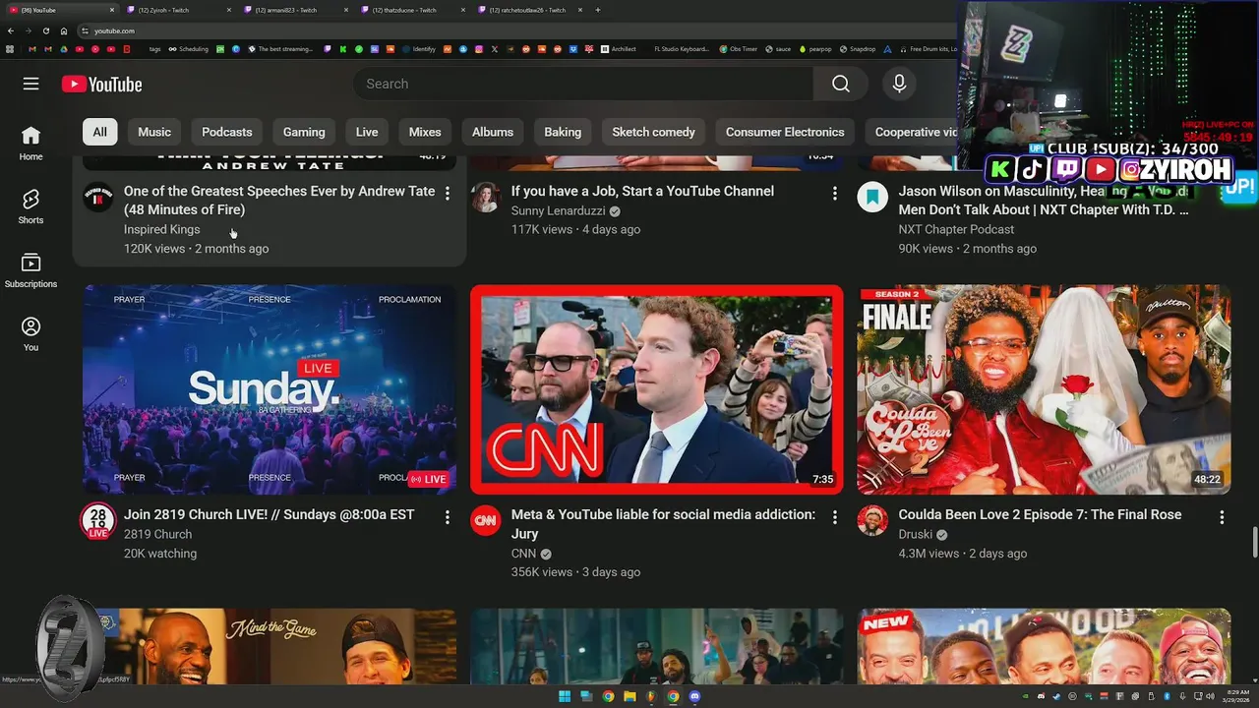
Task: Click the YouTube logo
Action: 102,85
